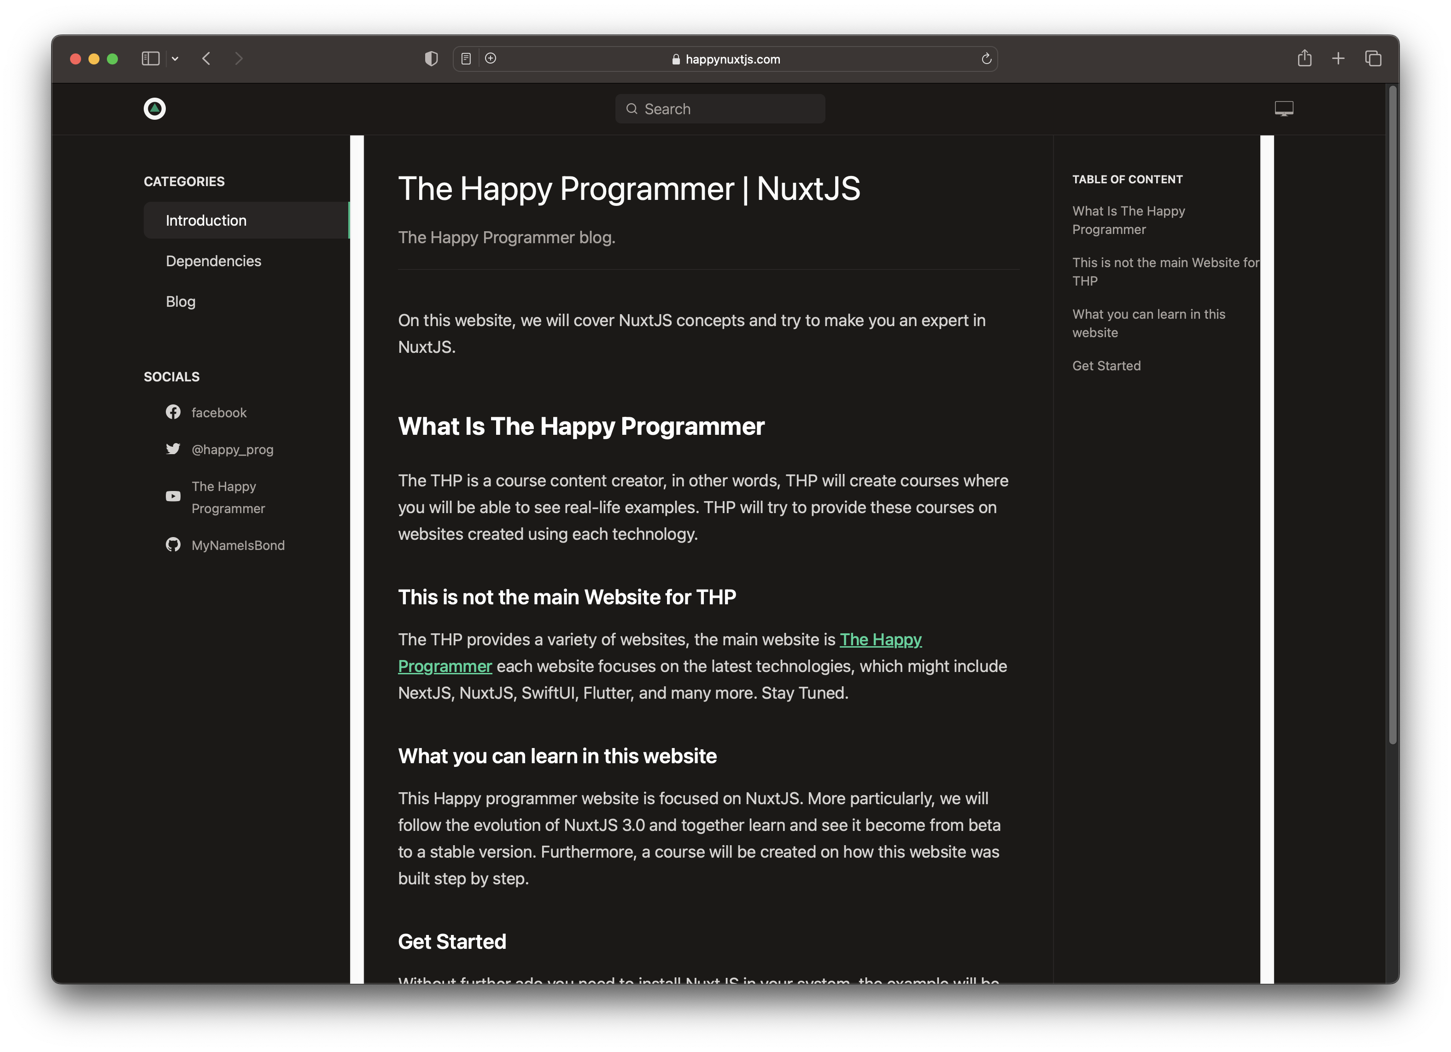
Task: Click the happynuxtjs.com address bar
Action: click(725, 59)
